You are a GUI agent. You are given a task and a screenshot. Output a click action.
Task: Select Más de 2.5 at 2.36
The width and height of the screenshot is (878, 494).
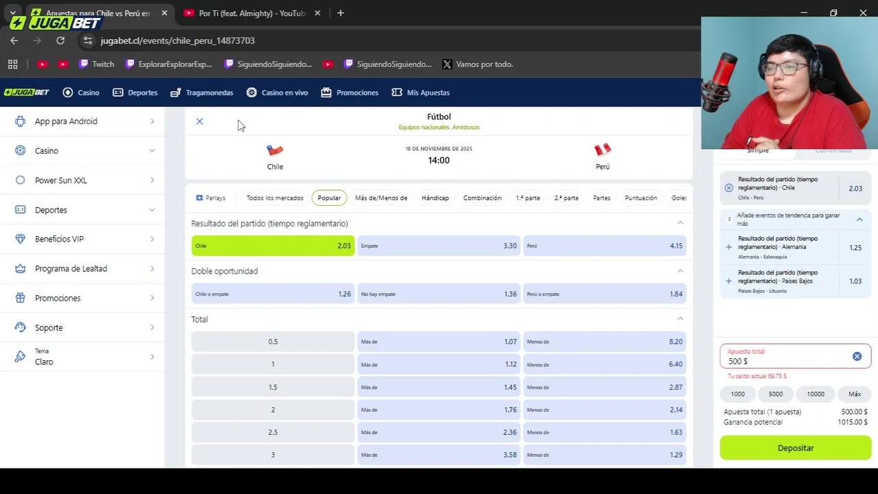(438, 432)
